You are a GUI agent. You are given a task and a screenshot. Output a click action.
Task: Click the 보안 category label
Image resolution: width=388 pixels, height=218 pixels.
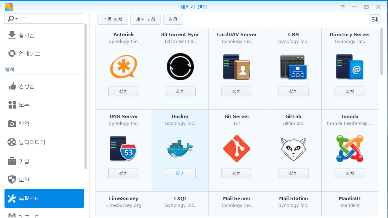click(24, 180)
